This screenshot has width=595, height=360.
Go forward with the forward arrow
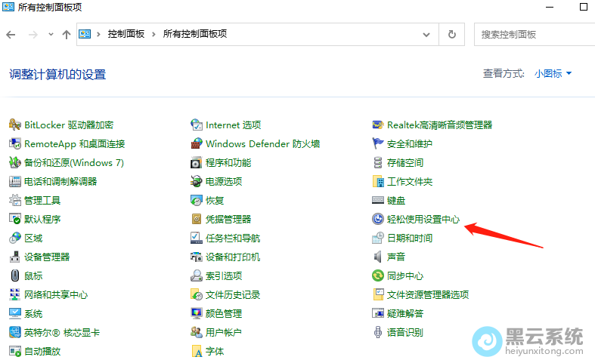click(33, 35)
